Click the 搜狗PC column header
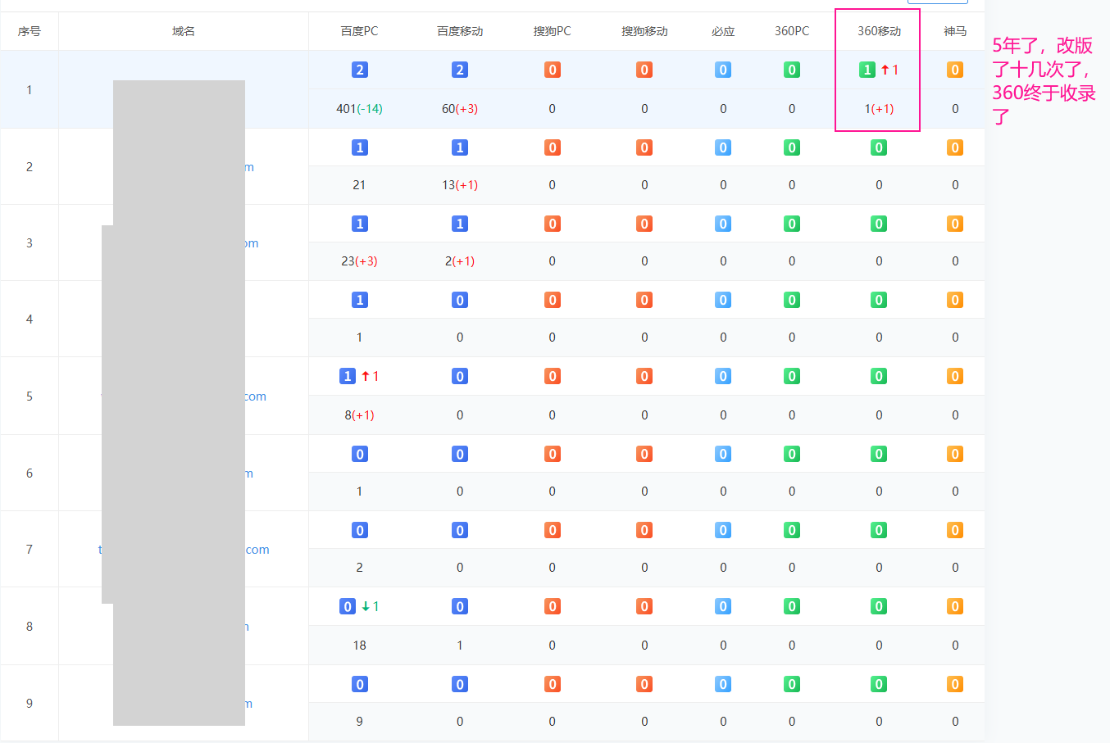 coord(552,31)
